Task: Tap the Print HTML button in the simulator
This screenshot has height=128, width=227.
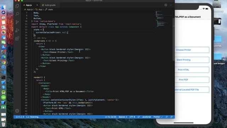Action: pos(192,70)
